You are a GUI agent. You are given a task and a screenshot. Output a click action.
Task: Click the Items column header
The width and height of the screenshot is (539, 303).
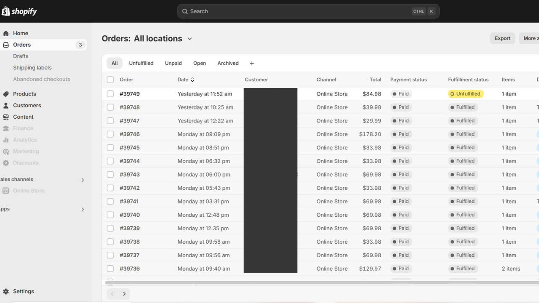click(508, 80)
